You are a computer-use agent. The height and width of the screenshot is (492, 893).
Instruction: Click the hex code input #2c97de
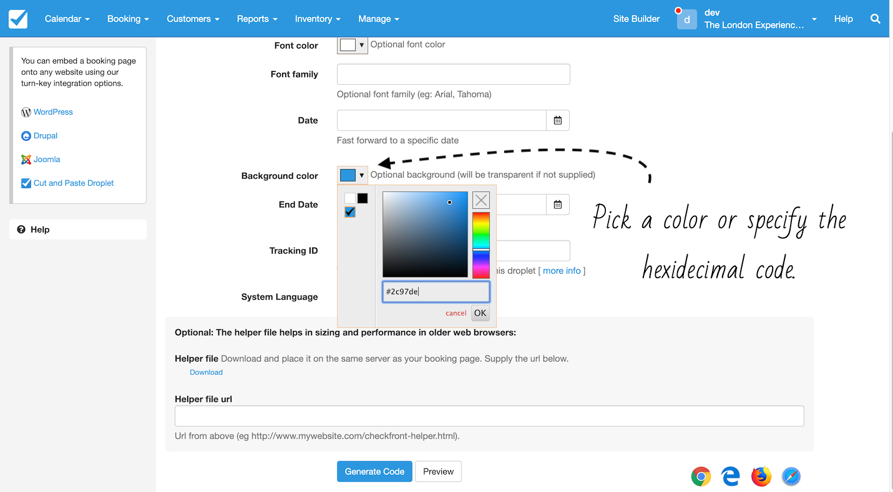436,292
